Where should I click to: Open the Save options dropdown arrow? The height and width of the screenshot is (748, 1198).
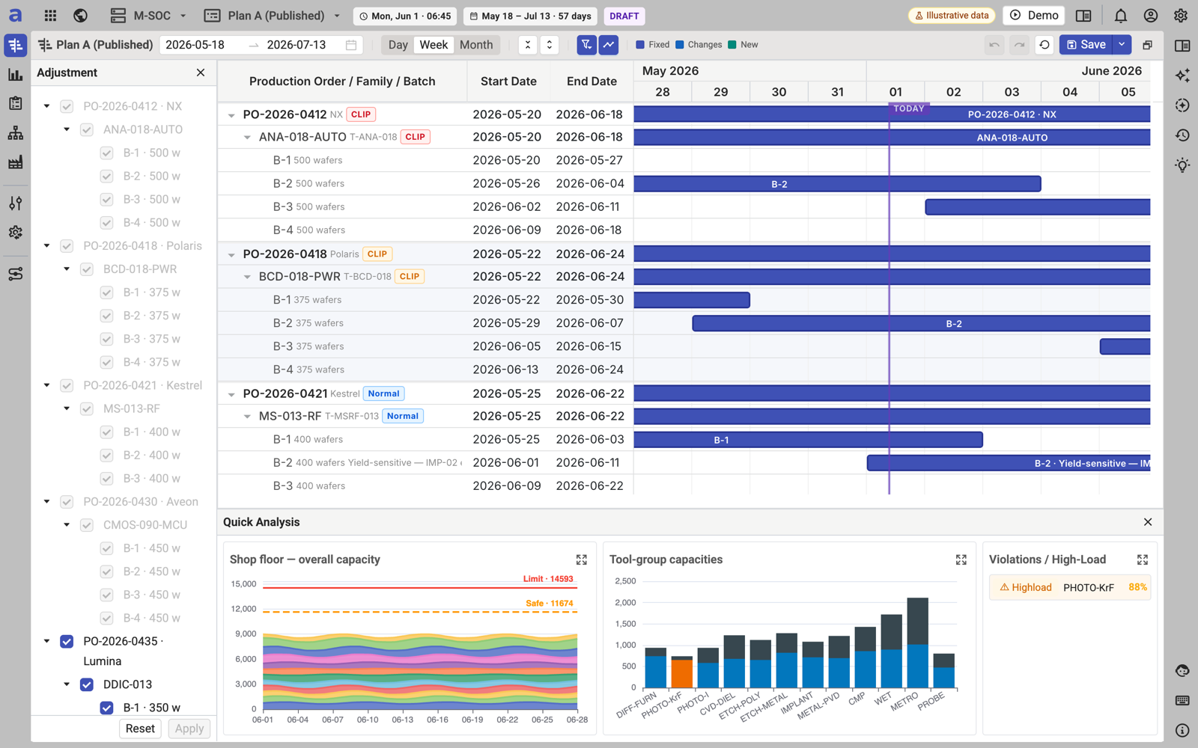point(1122,45)
